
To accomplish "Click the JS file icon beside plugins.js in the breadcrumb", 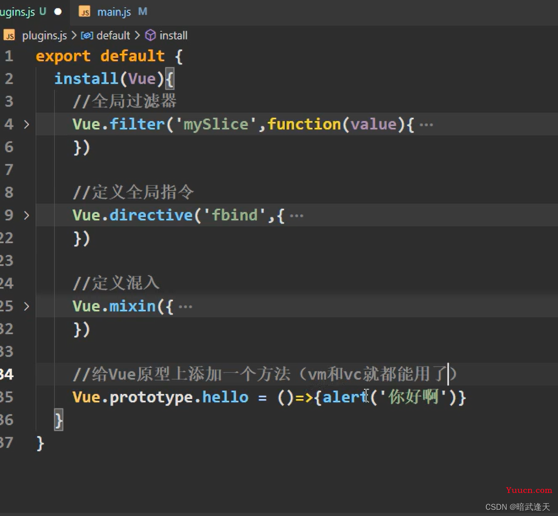I will pyautogui.click(x=9, y=36).
